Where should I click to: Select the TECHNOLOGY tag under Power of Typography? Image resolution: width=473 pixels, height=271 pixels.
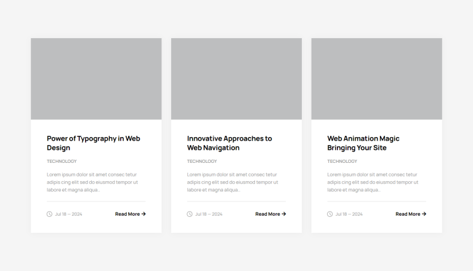(x=62, y=162)
